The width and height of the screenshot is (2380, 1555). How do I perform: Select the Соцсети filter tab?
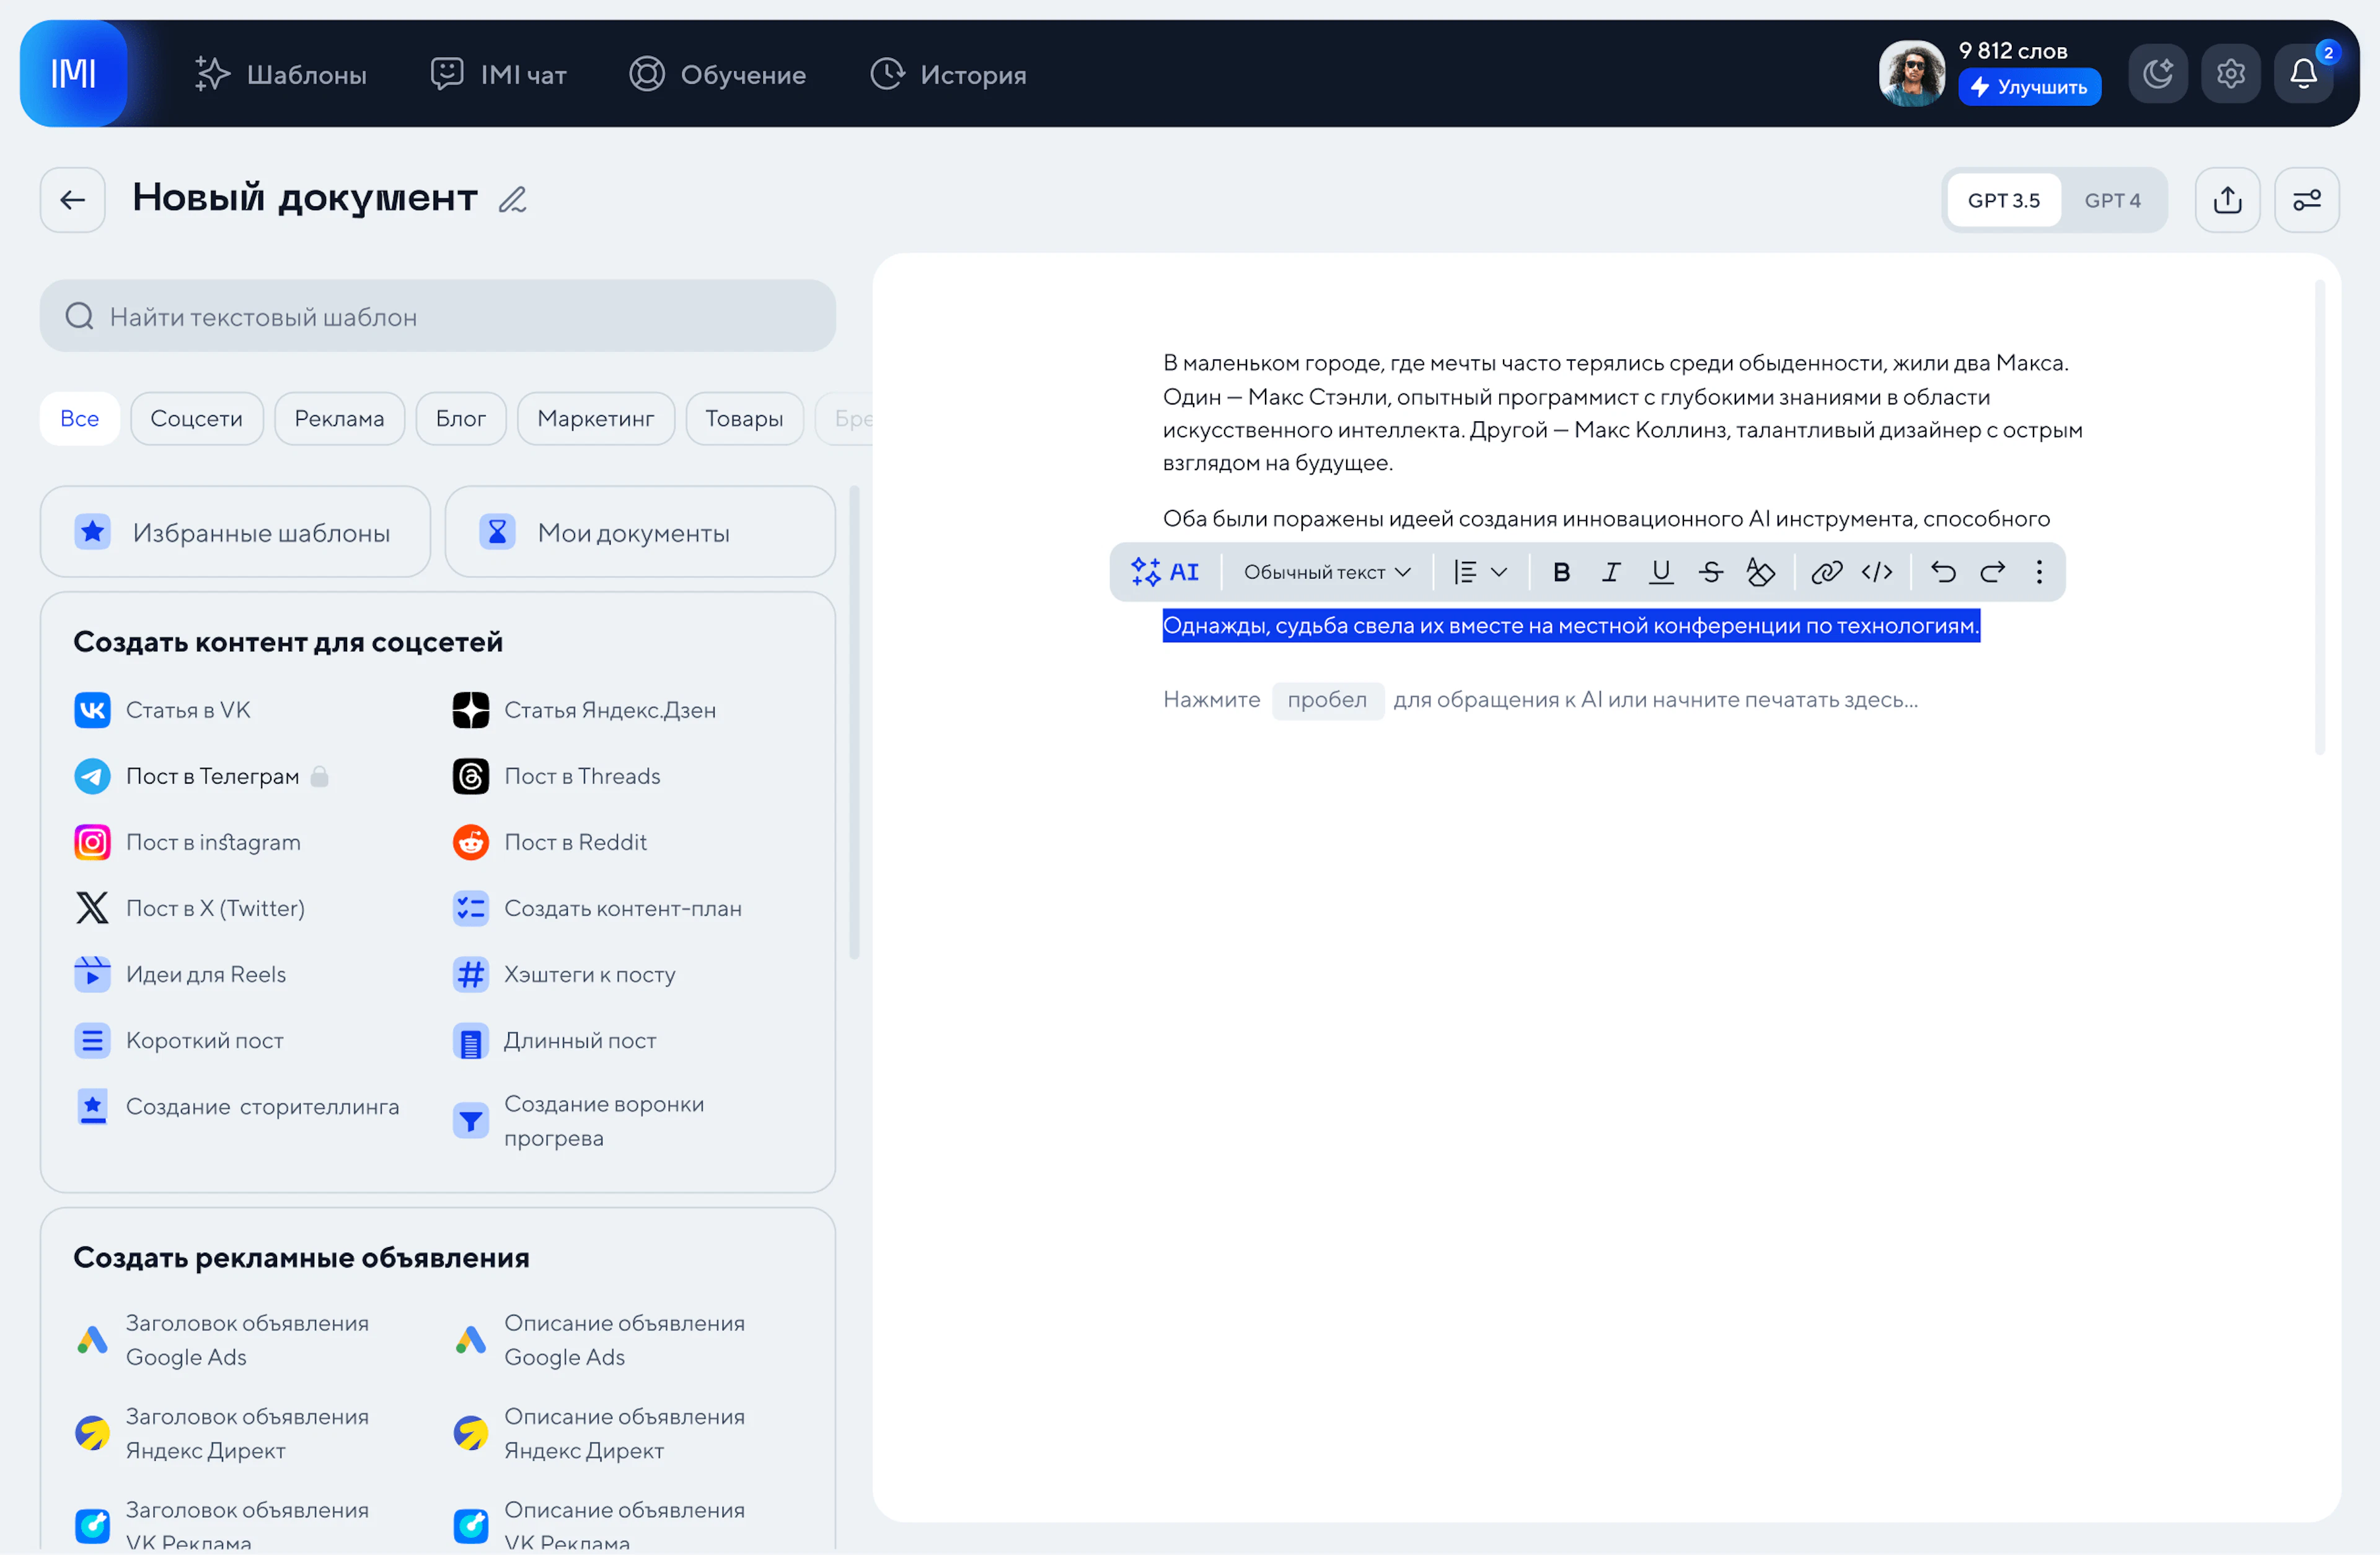pyautogui.click(x=197, y=418)
